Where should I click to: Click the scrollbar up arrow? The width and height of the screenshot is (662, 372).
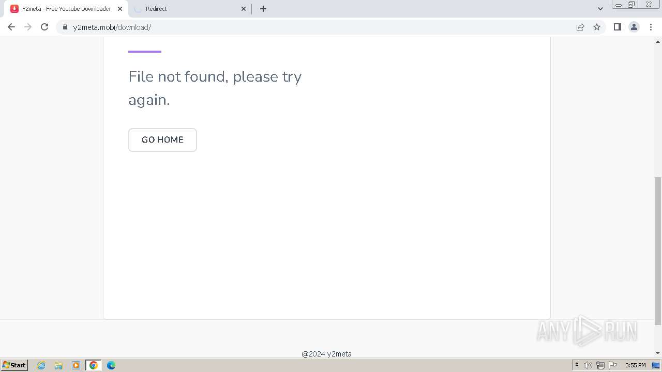tap(658, 41)
